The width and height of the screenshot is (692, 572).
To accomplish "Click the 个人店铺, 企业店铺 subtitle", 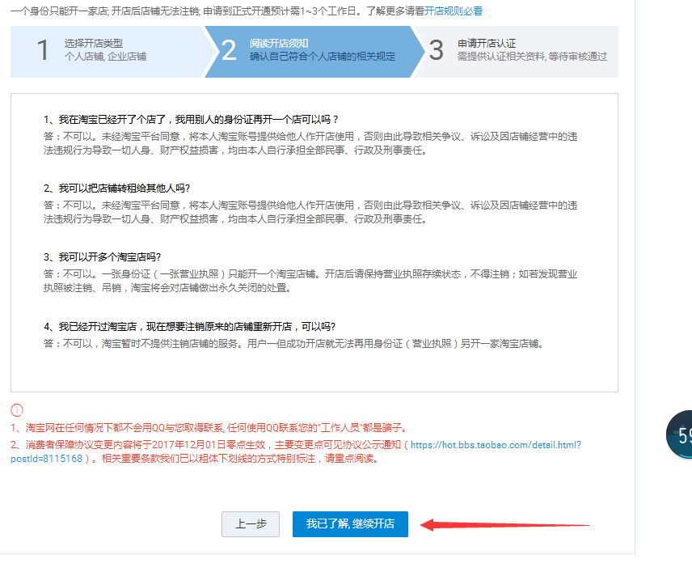I will (x=105, y=57).
